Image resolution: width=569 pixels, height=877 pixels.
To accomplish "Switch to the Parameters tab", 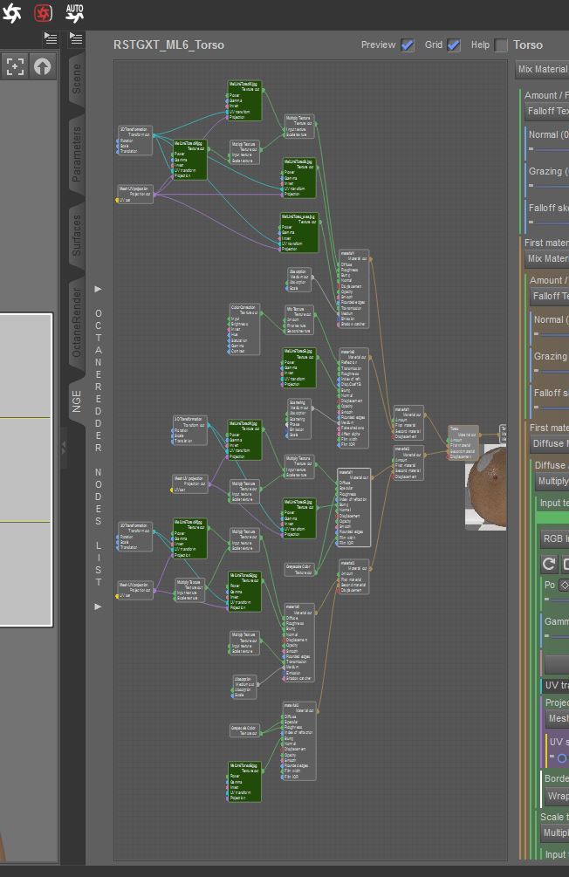I will 77,154.
